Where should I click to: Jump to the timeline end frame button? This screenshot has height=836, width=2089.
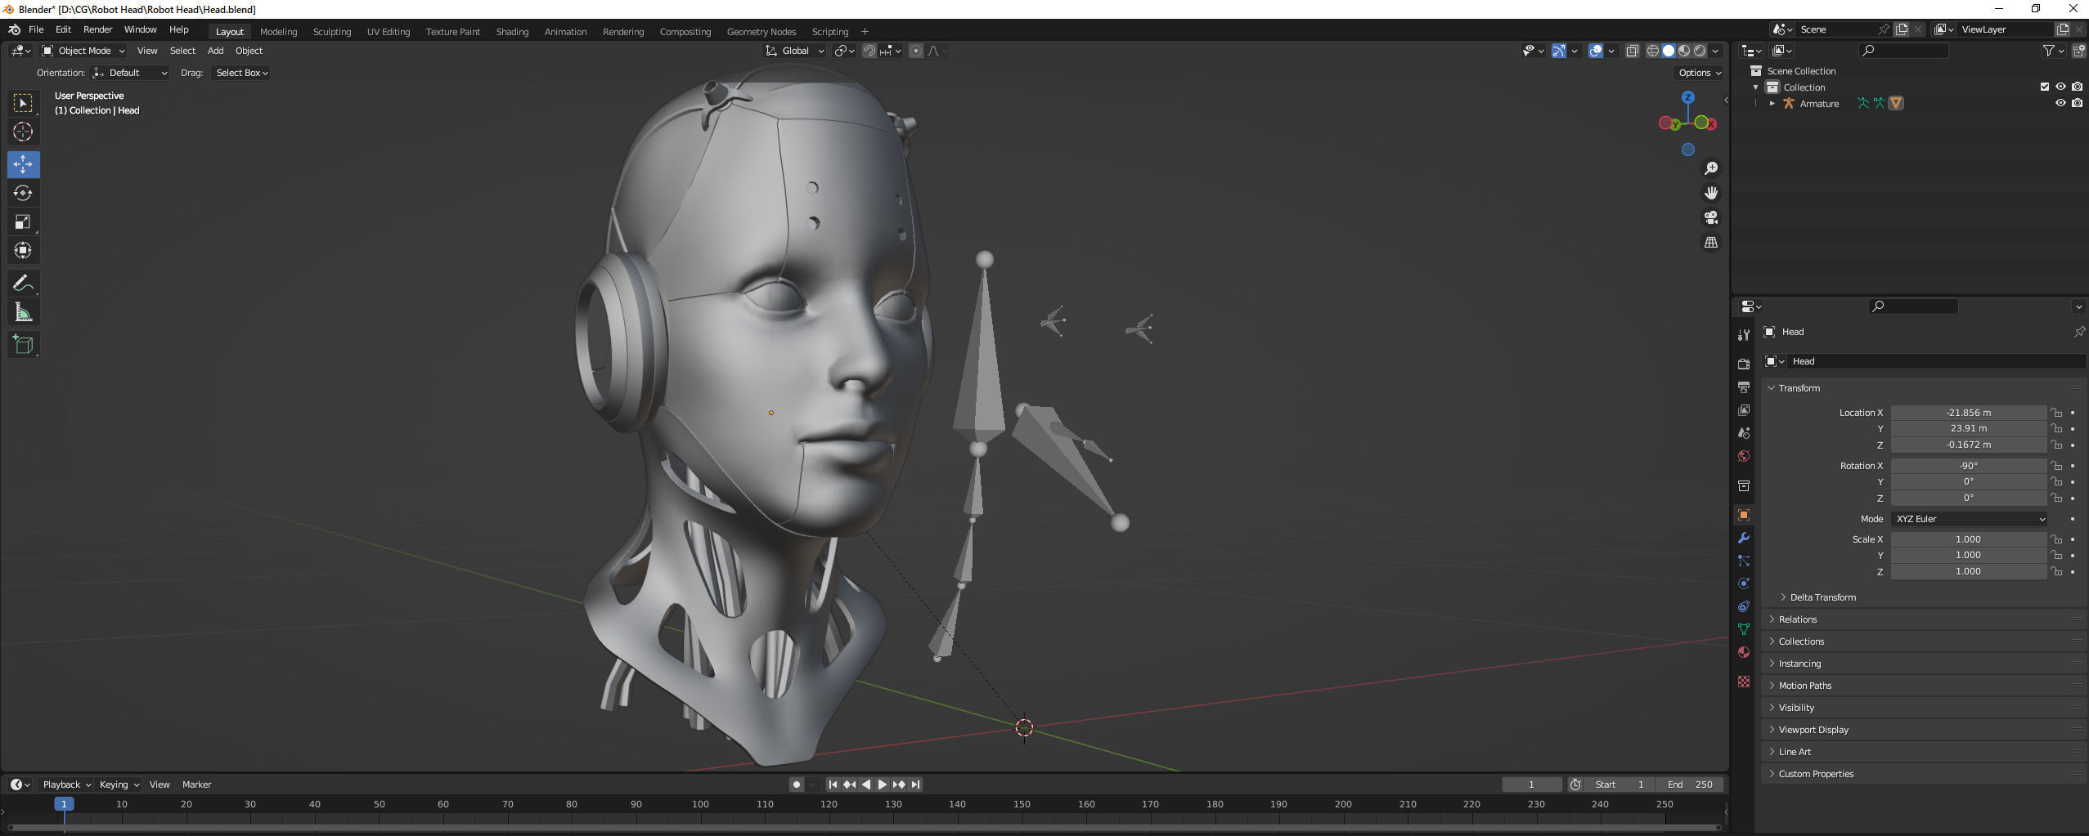point(915,785)
